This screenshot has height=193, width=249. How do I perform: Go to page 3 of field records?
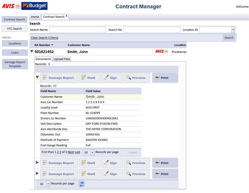60,152
